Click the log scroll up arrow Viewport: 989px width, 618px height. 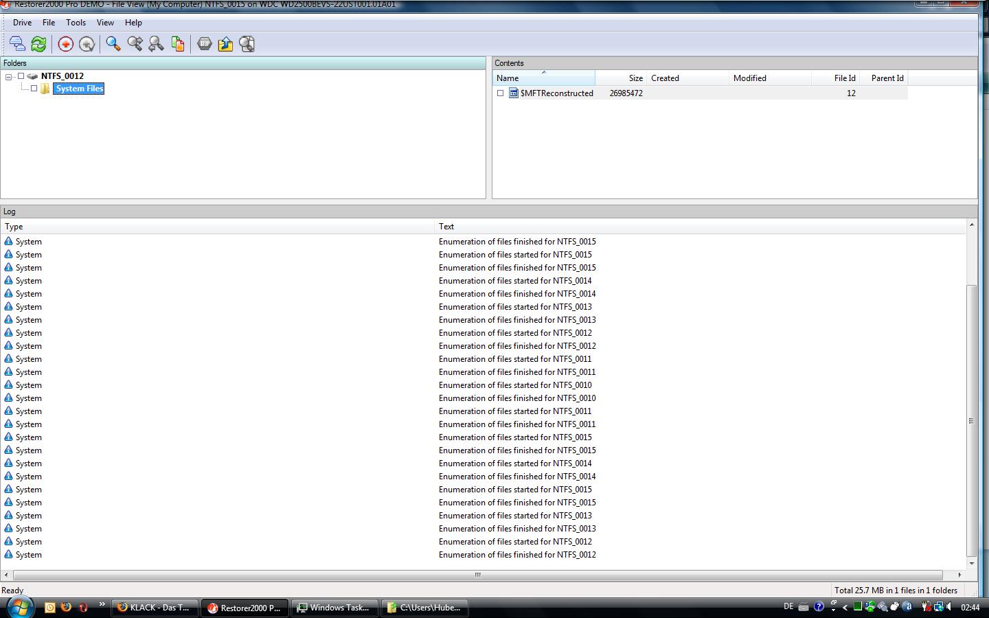click(x=971, y=225)
